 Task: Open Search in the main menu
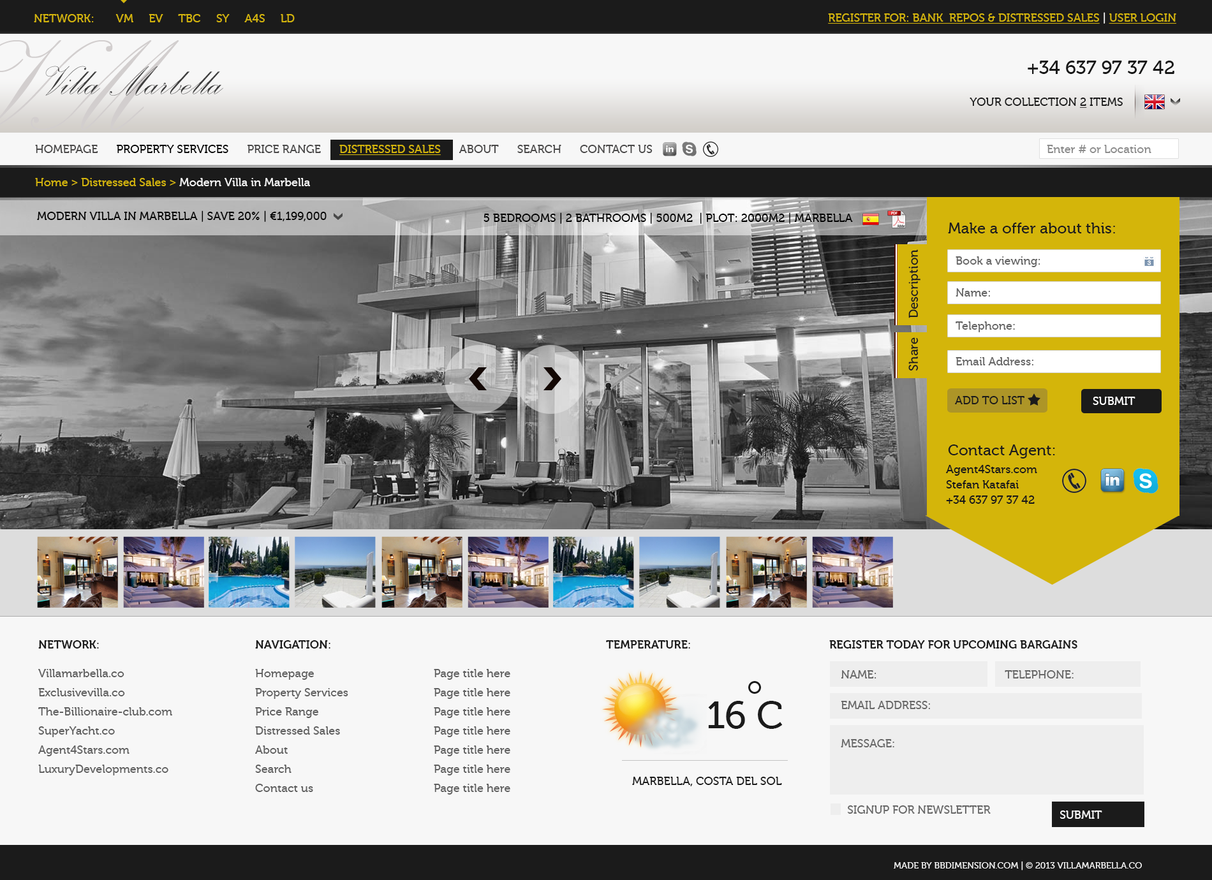[x=539, y=149]
